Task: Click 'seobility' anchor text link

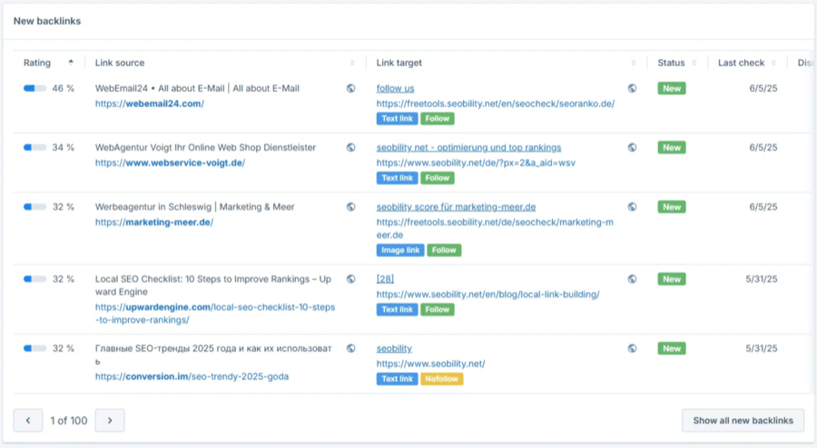Action: (x=394, y=348)
